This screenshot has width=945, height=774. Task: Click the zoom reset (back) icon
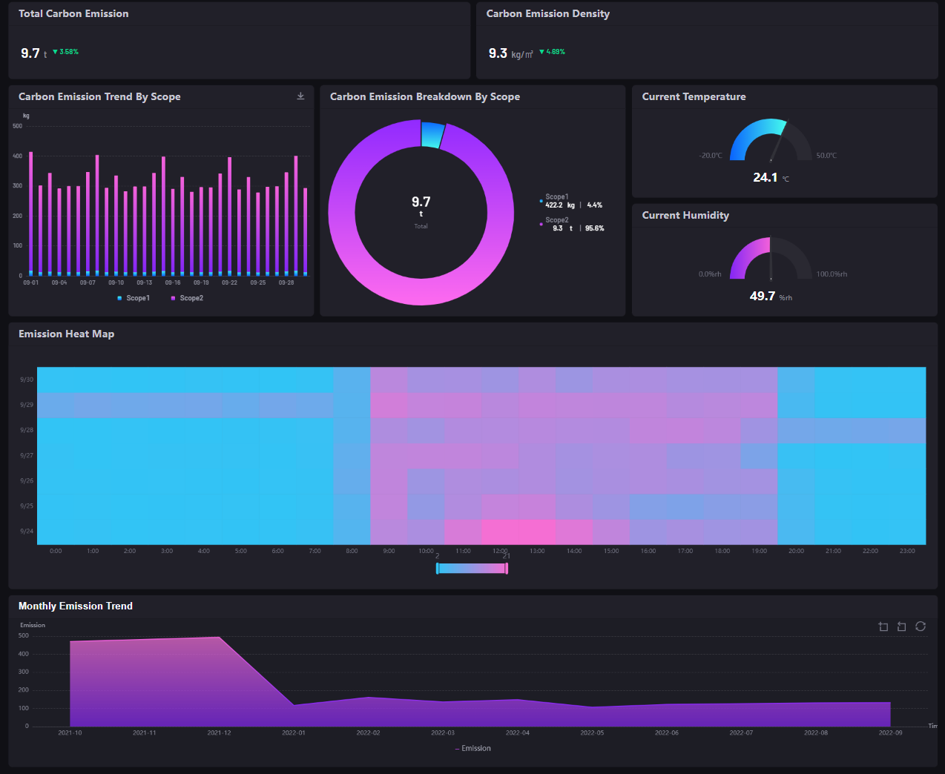point(901,626)
